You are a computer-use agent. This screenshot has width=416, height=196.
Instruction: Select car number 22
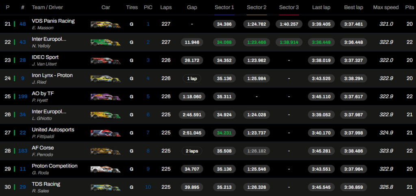tap(23, 133)
